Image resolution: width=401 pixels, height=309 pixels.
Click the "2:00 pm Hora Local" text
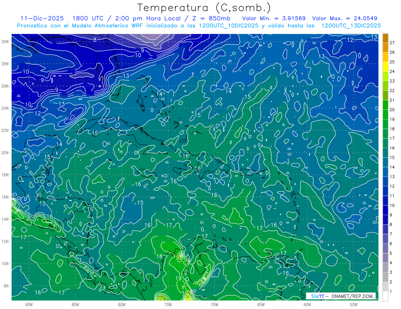[x=148, y=18]
